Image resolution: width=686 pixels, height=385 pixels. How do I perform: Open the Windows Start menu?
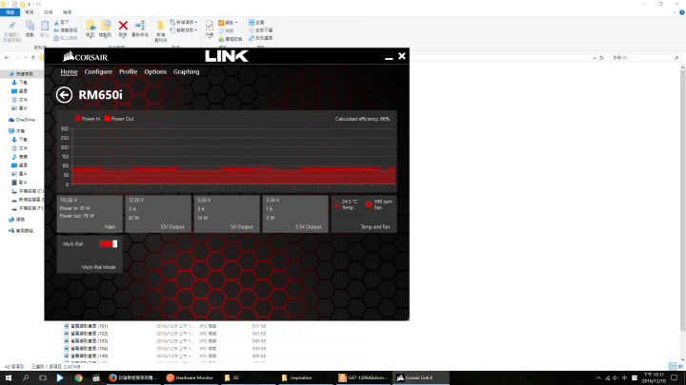[9, 377]
